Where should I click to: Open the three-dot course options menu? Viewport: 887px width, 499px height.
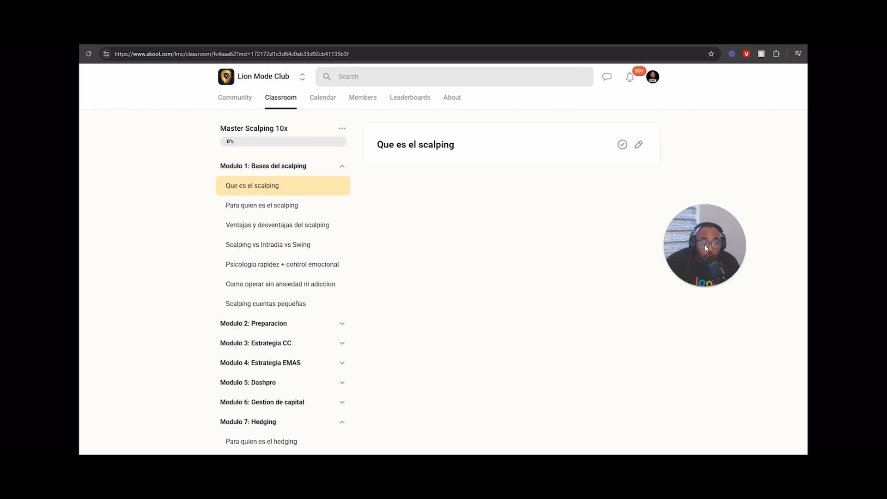click(342, 128)
